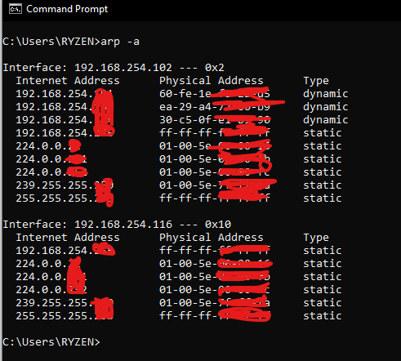Click the 30-c5-0f physical address entry

click(215, 120)
